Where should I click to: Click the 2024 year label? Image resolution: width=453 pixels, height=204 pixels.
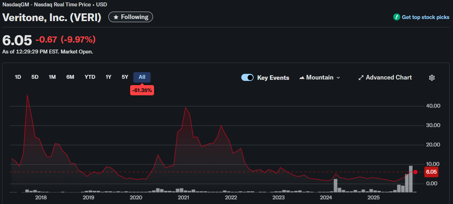tap(326, 198)
